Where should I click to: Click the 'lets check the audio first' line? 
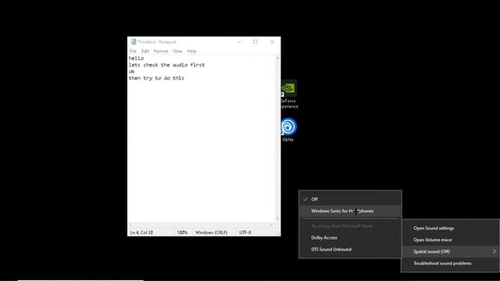point(166,65)
